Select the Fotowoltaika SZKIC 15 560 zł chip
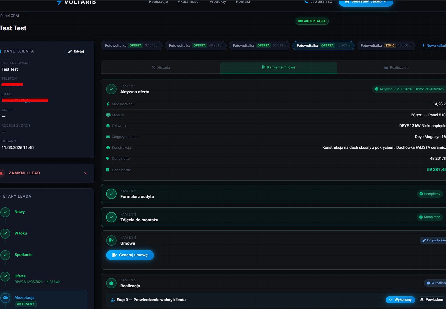 (x=386, y=46)
